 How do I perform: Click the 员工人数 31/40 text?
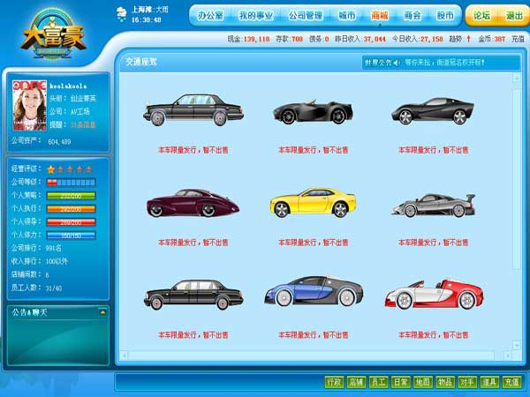point(36,288)
